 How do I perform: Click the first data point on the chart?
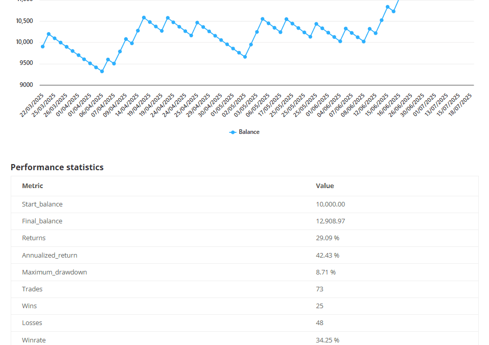42,47
